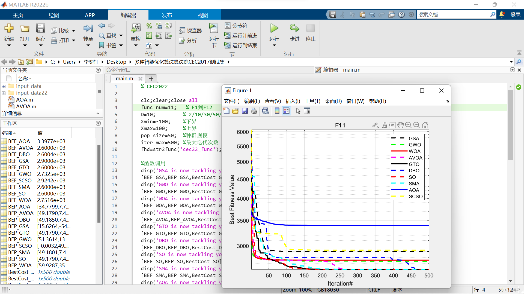
Task: Click Figure toolbar New Figure icon
Action: [226, 111]
